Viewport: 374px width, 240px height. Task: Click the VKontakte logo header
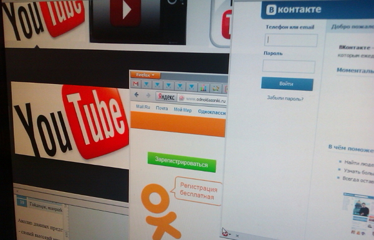[294, 9]
